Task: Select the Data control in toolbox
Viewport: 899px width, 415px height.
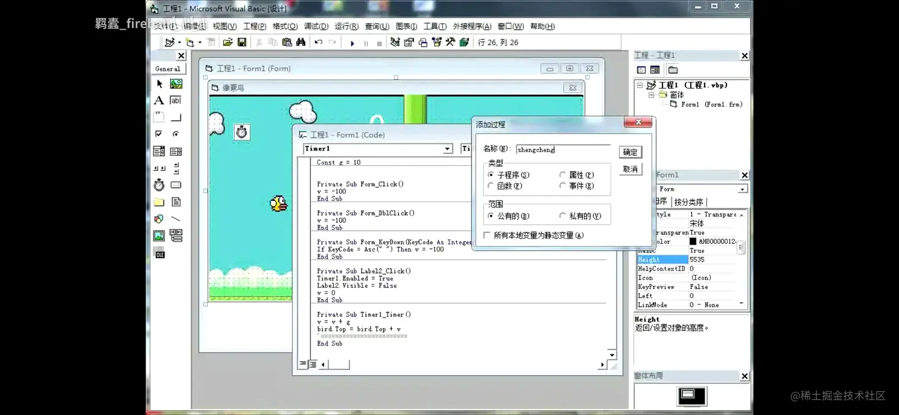Action: pos(176,236)
